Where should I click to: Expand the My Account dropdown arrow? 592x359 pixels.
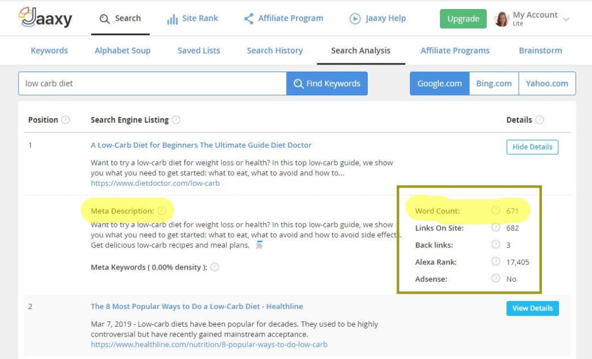(x=565, y=19)
